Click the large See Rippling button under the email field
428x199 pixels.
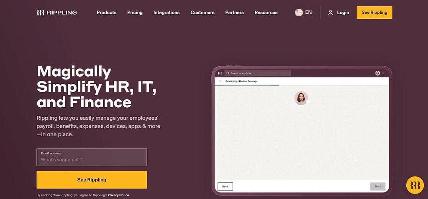[x=92, y=180]
